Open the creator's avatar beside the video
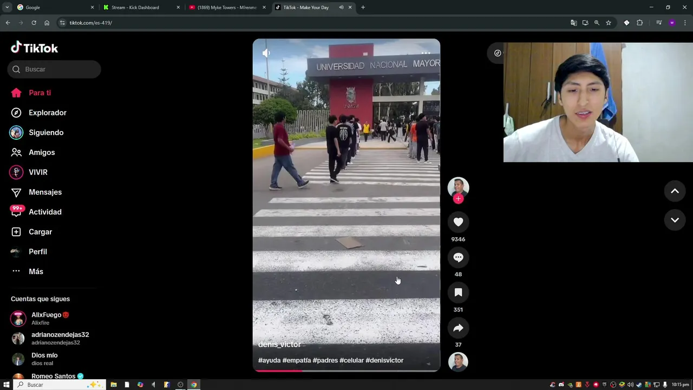Image resolution: width=693 pixels, height=390 pixels. [x=458, y=187]
